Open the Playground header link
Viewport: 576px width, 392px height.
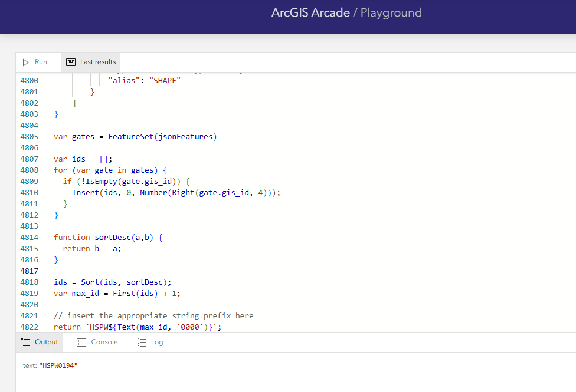[391, 12]
